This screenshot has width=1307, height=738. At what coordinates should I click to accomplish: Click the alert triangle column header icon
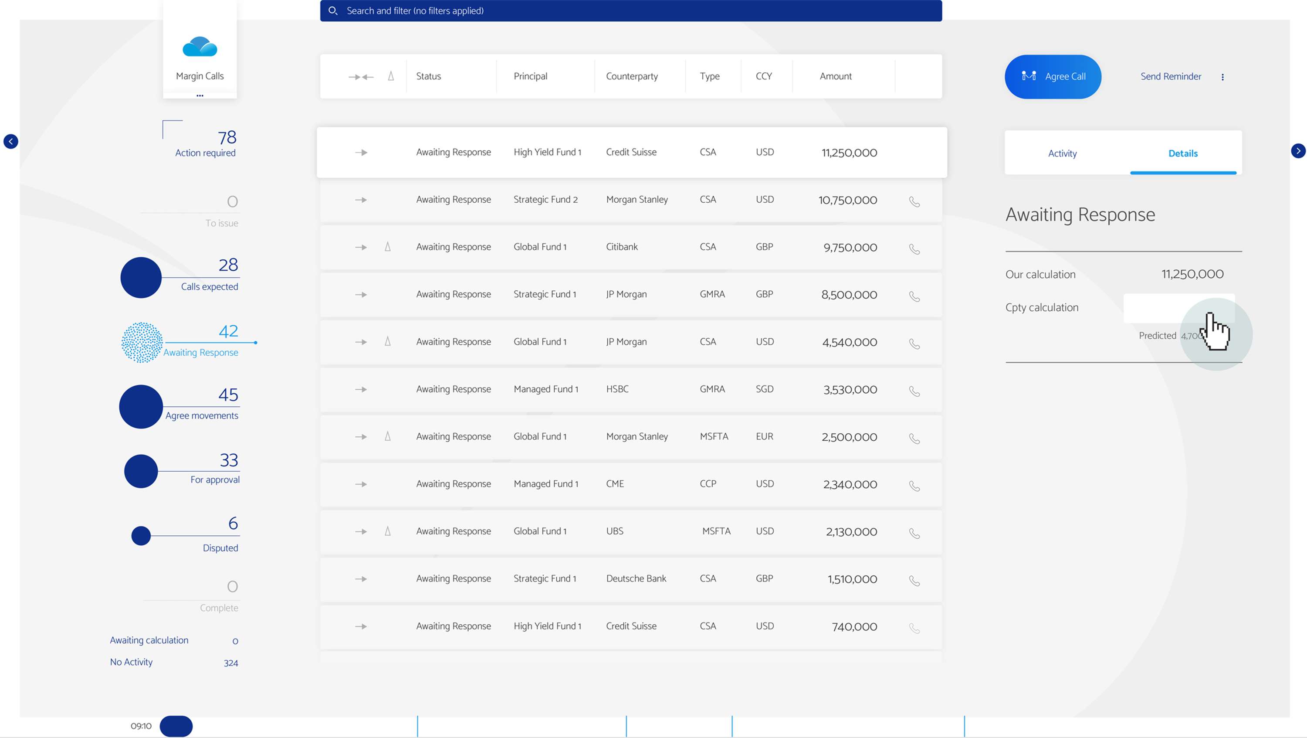pyautogui.click(x=391, y=76)
